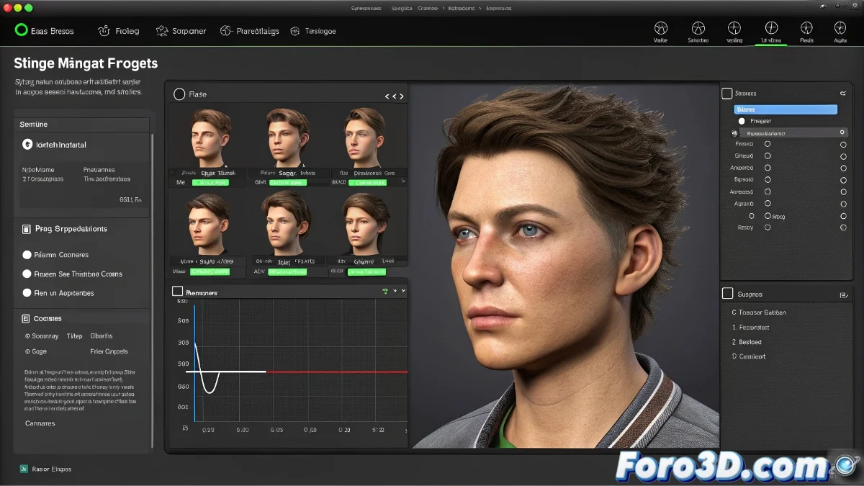The image size is (864, 486).
Task: Click the green icon beside Rasor Elnges
Action: (24, 469)
